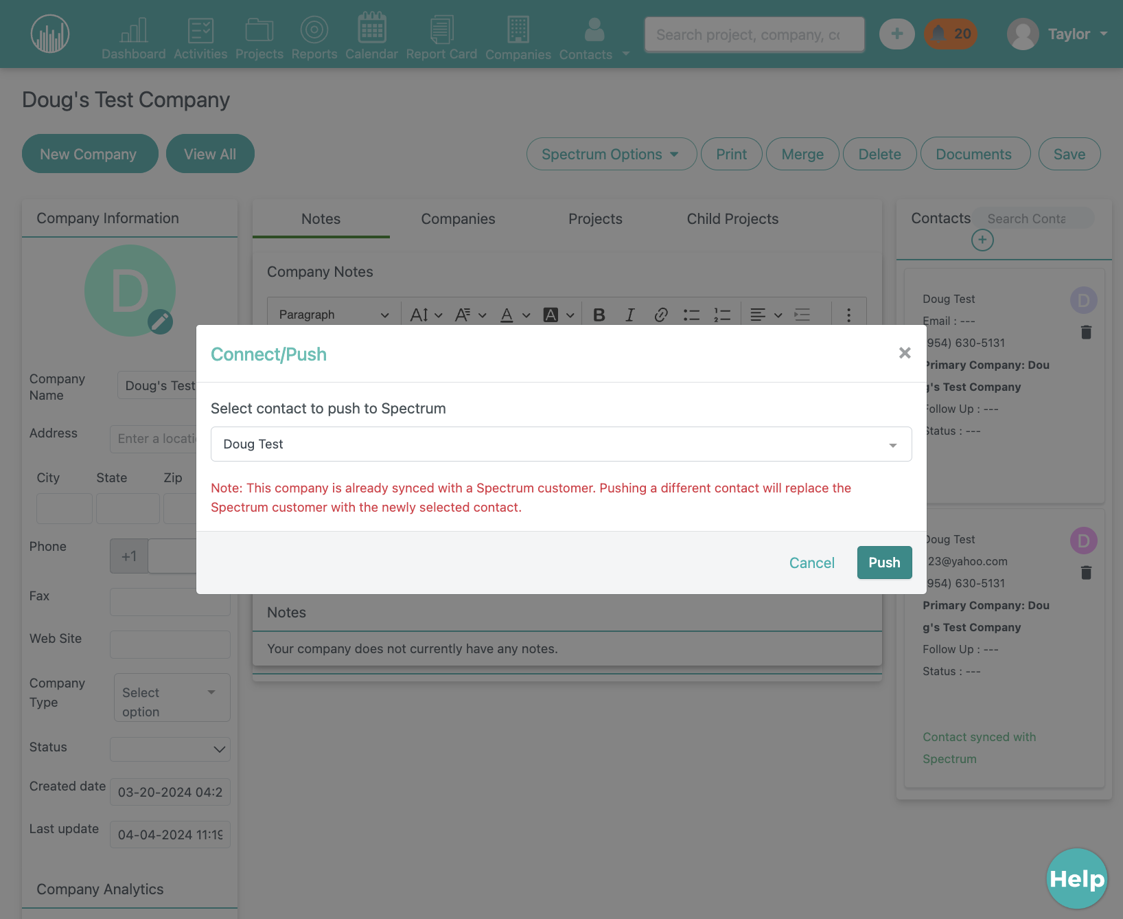Open the Taylor user menu
Image resolution: width=1123 pixels, height=919 pixels.
pyautogui.click(x=1057, y=34)
